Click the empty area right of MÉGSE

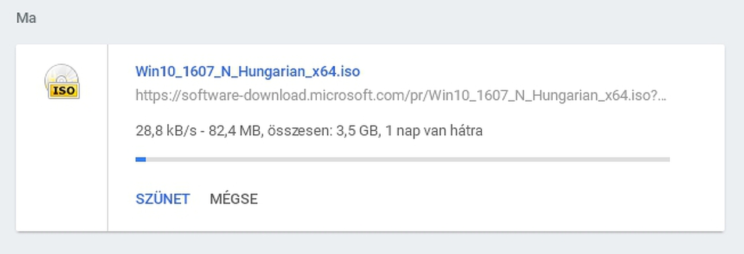[x=465, y=199]
